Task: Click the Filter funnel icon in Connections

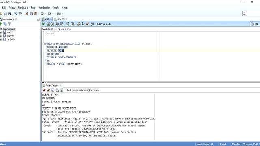Action: pyautogui.click(x=9, y=24)
